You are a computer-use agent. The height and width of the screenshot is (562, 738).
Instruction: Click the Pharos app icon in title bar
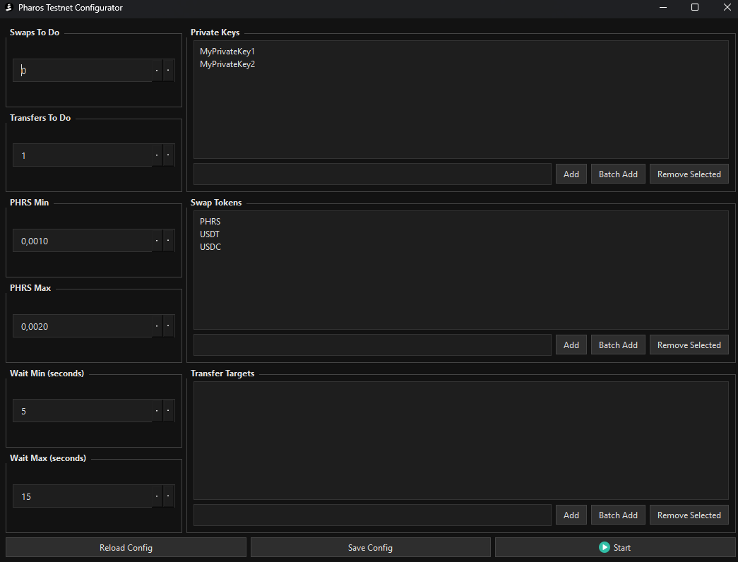8,8
